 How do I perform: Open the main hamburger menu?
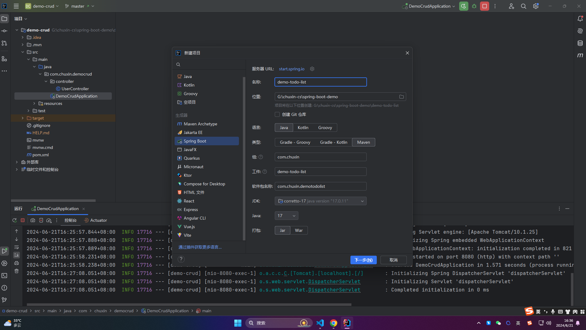click(x=16, y=6)
